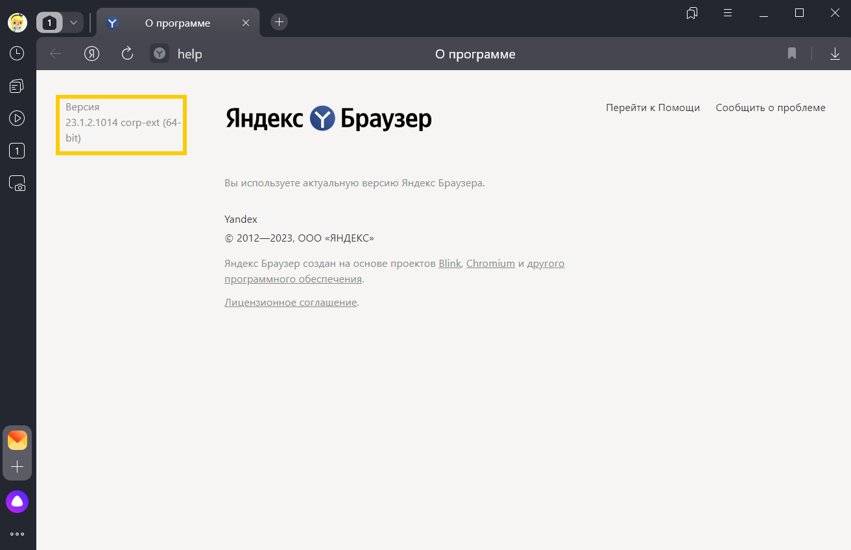Launch Alice voice assistant icon
This screenshot has width=851, height=550.
point(18,501)
